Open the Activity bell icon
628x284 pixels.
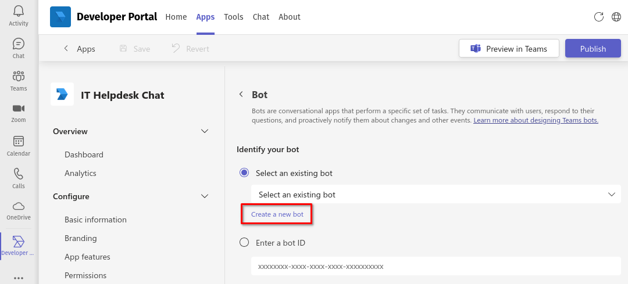[19, 11]
